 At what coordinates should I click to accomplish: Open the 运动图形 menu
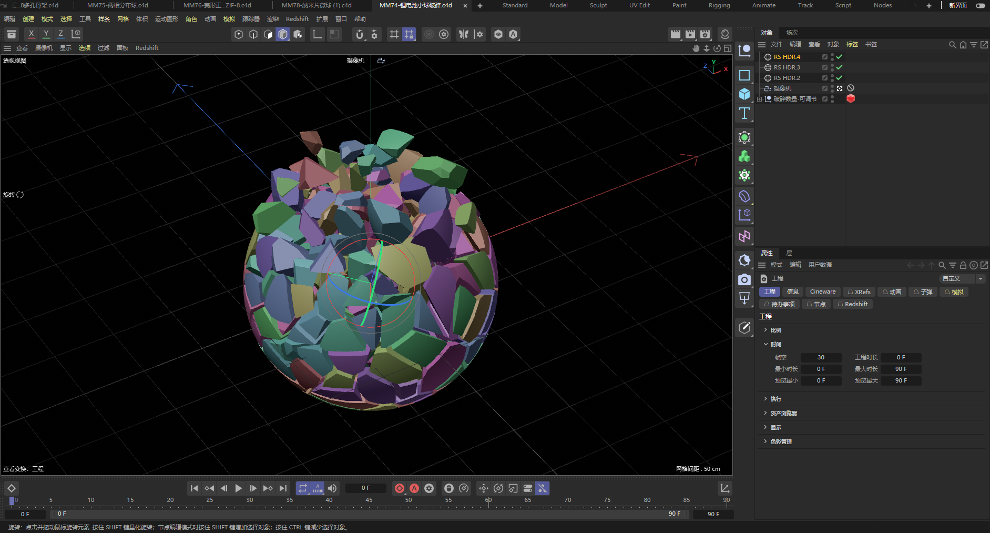(x=167, y=19)
